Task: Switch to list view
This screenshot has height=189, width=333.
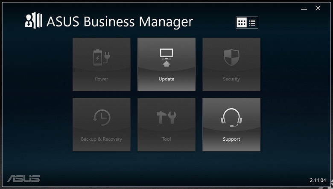Action: pos(252,22)
